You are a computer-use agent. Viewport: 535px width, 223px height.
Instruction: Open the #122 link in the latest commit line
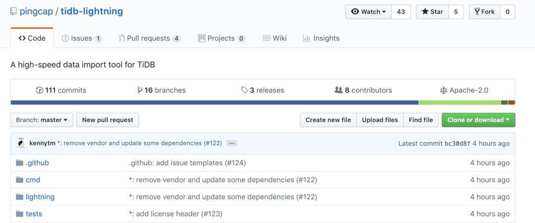point(213,143)
